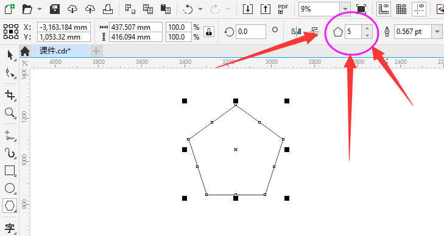Click the vertical scale percent field

click(178, 37)
